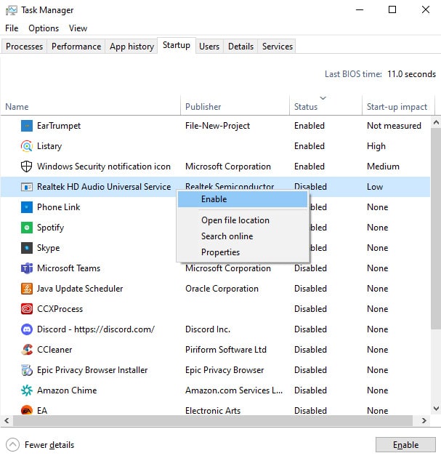This screenshot has height=461, width=441.
Task: Click the vertical scrollbar down arrow
Action: pos(436,409)
